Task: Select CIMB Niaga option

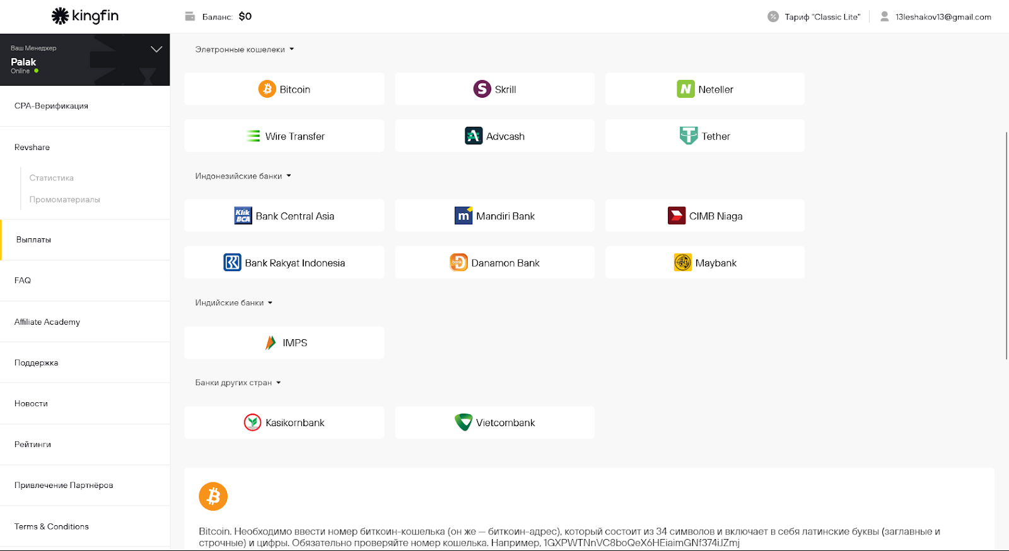Action: (705, 216)
